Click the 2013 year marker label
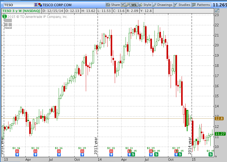 tap(96, 146)
